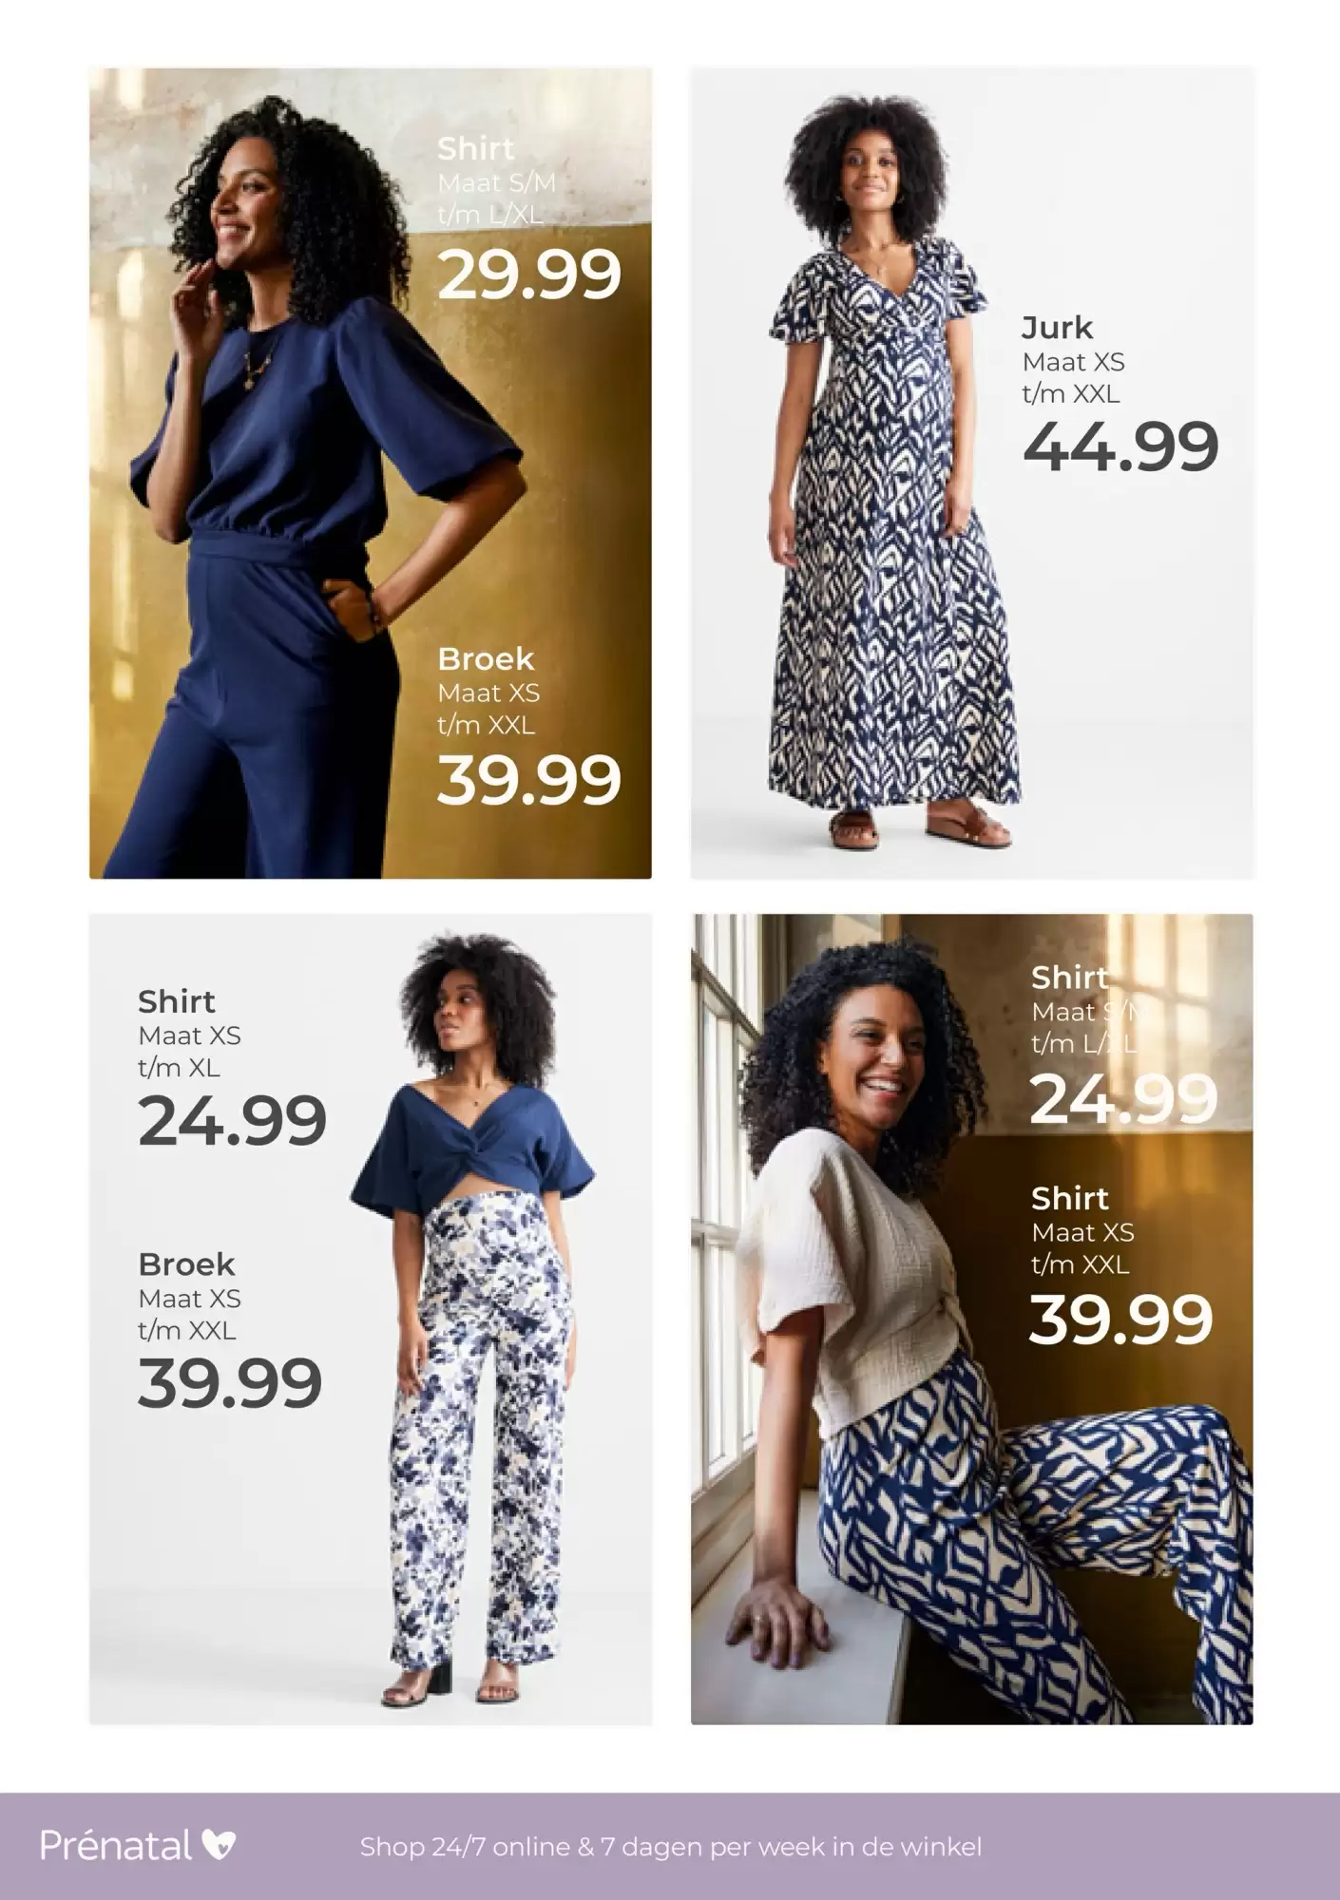Viewport: 1340px width, 1900px height.
Task: Select the Shirt Maat XS t/m XXL label
Action: point(1082,1231)
